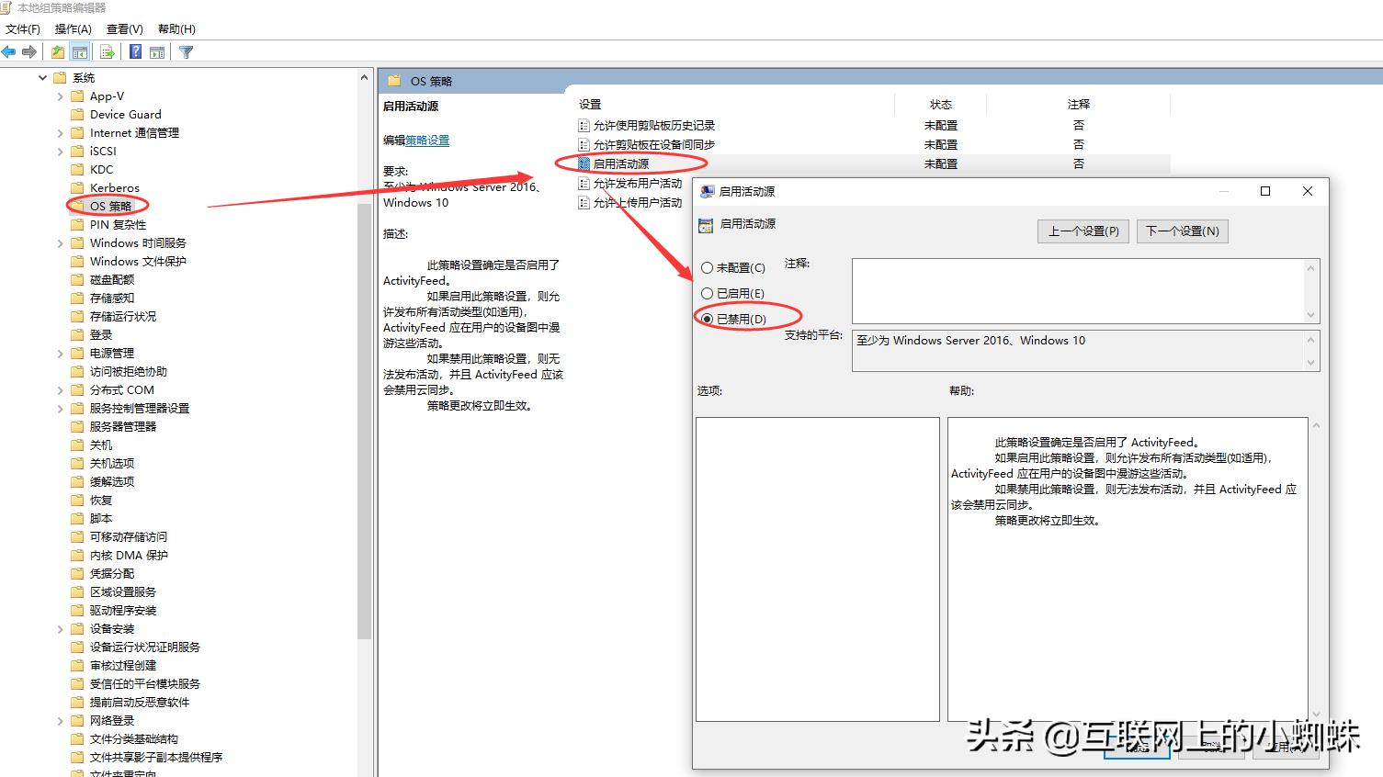Select the 已启用(E) radio button
The height and width of the screenshot is (777, 1383).
(x=706, y=293)
